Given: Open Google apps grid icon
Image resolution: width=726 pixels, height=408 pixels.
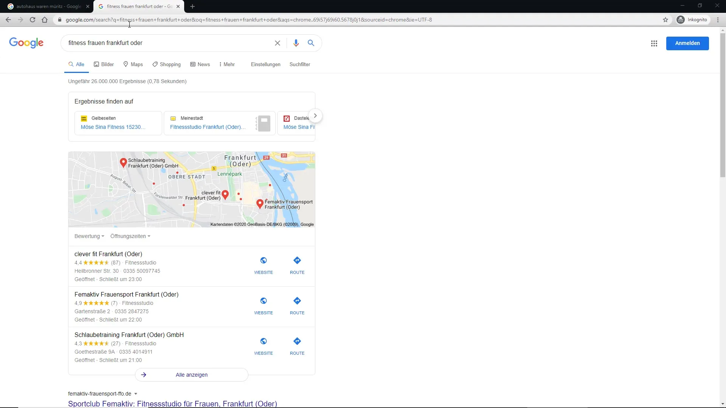Looking at the screenshot, I should (x=654, y=43).
